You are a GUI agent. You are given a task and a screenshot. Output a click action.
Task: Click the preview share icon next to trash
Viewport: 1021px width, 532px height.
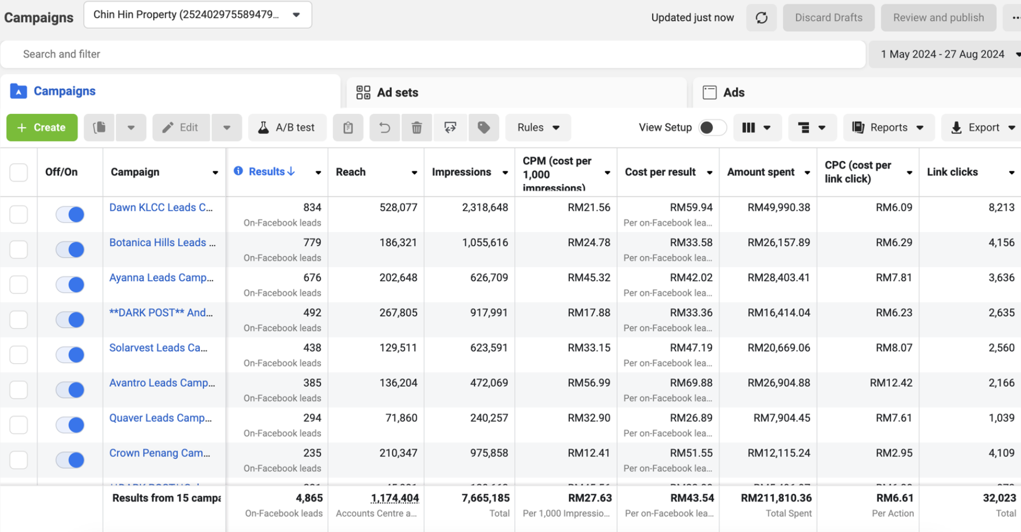point(451,128)
